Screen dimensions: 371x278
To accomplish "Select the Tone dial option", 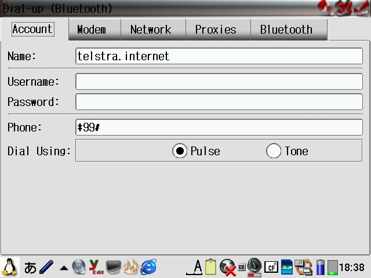I will 274,151.
